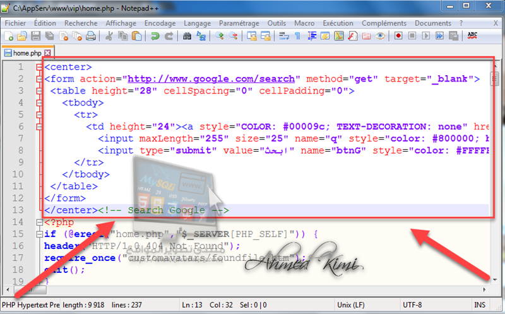Collapse the <table> fold marker on line 3

pyautogui.click(x=39, y=91)
